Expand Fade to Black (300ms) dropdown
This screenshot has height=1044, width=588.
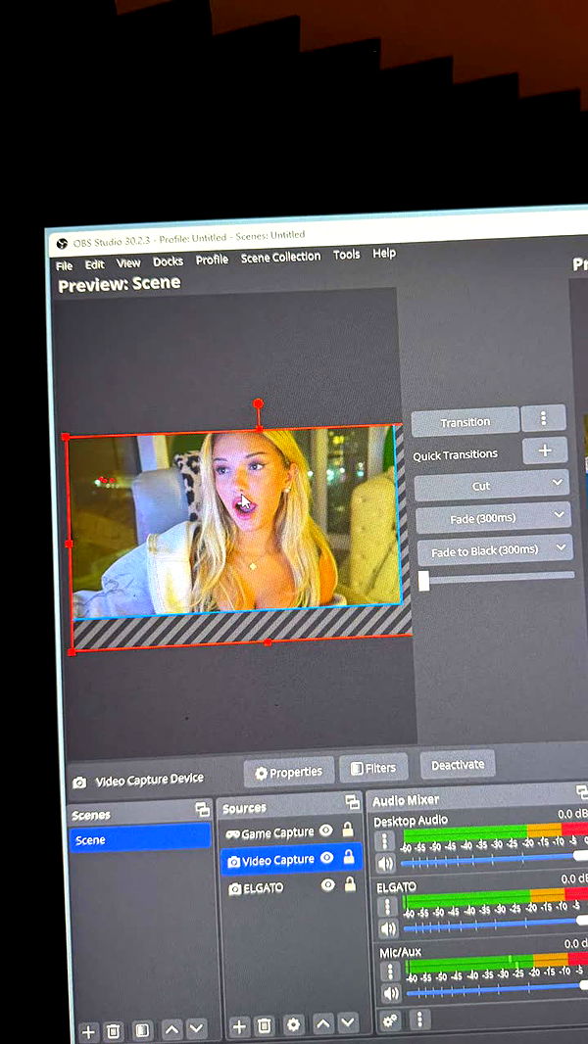pyautogui.click(x=562, y=547)
